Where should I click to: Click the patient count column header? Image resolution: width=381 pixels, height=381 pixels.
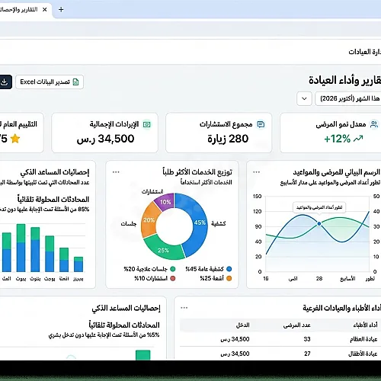(x=297, y=325)
